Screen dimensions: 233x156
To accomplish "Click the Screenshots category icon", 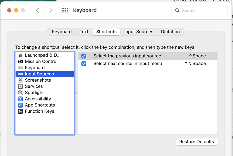I will point(20,80).
